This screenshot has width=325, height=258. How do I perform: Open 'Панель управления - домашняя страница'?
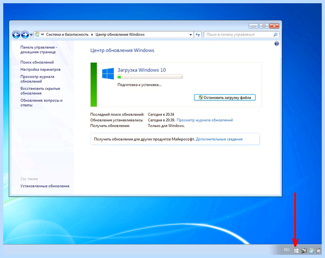(38, 50)
